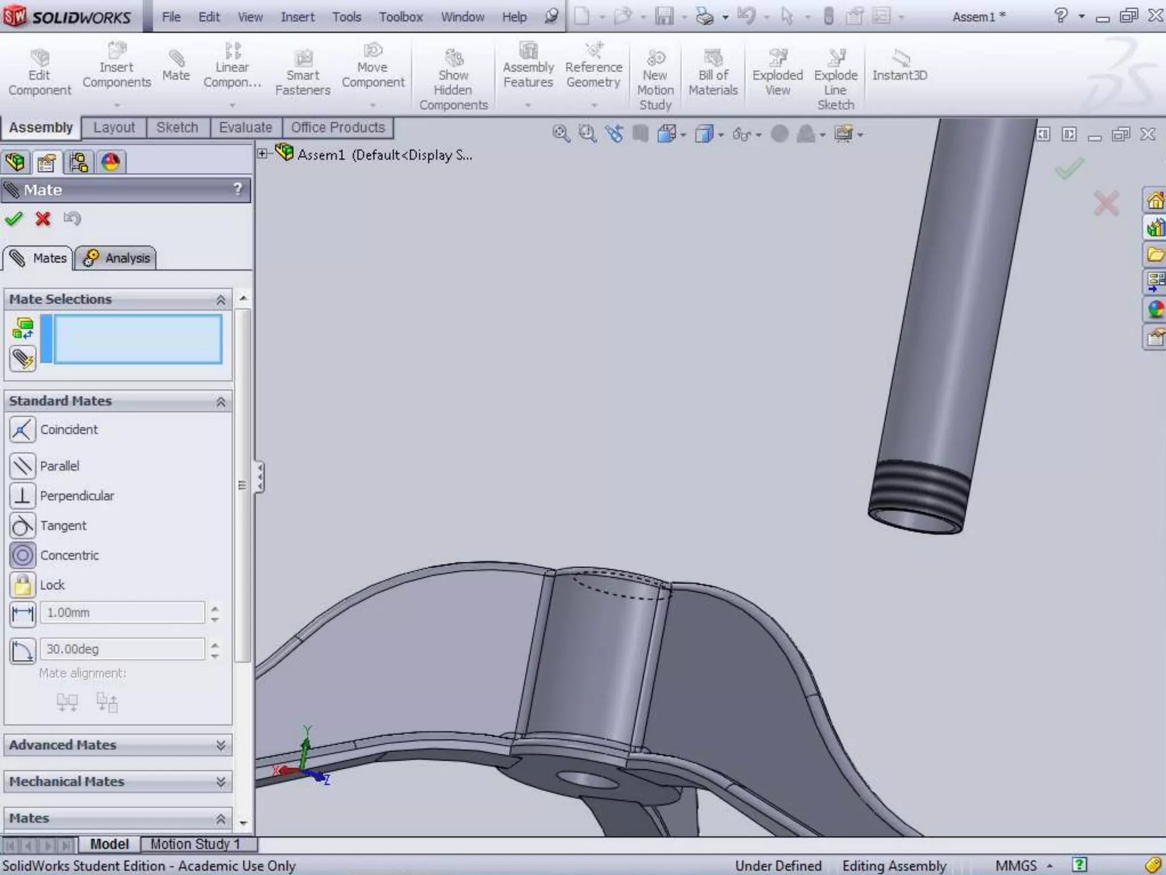Click green checkmark to accept mate
Viewport: 1166px width, 875px height.
pyautogui.click(x=14, y=219)
